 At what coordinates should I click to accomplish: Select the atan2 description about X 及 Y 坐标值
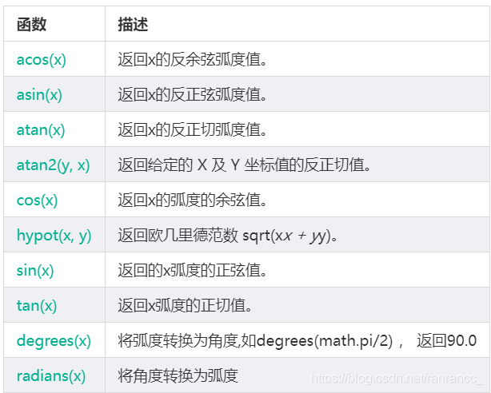tap(244, 165)
